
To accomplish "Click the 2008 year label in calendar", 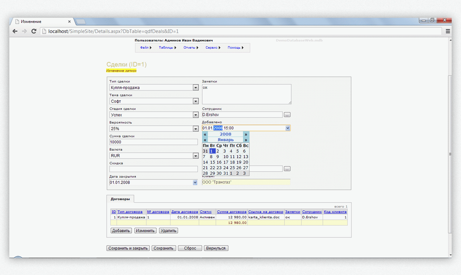I will click(x=225, y=135).
